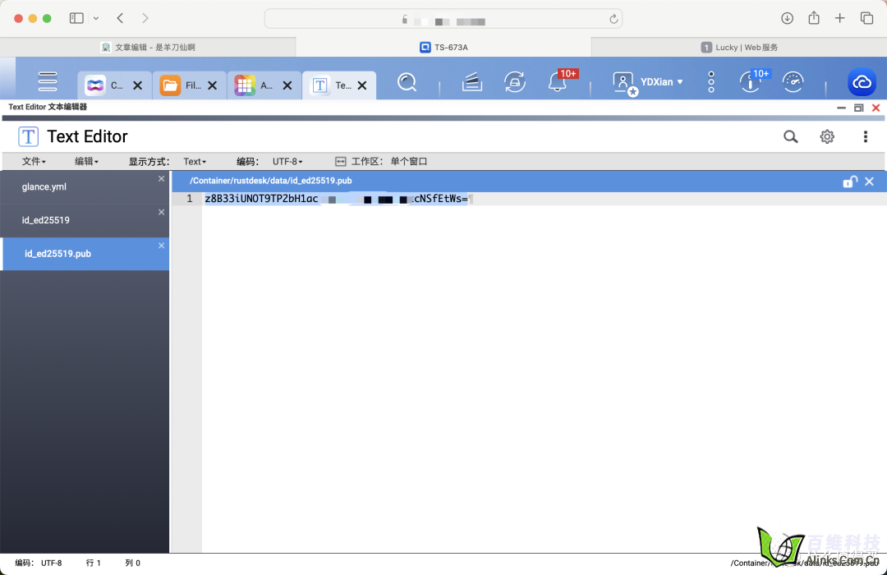This screenshot has height=575, width=887.
Task: Open the 显示方式 Text dropdown
Action: tap(195, 162)
